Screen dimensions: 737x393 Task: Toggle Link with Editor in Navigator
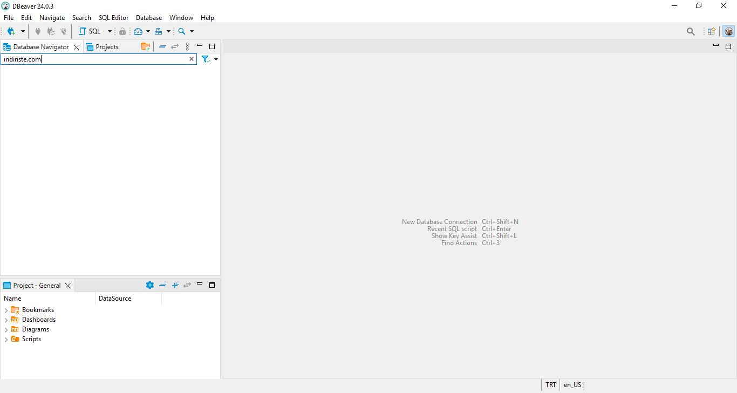pyautogui.click(x=175, y=46)
